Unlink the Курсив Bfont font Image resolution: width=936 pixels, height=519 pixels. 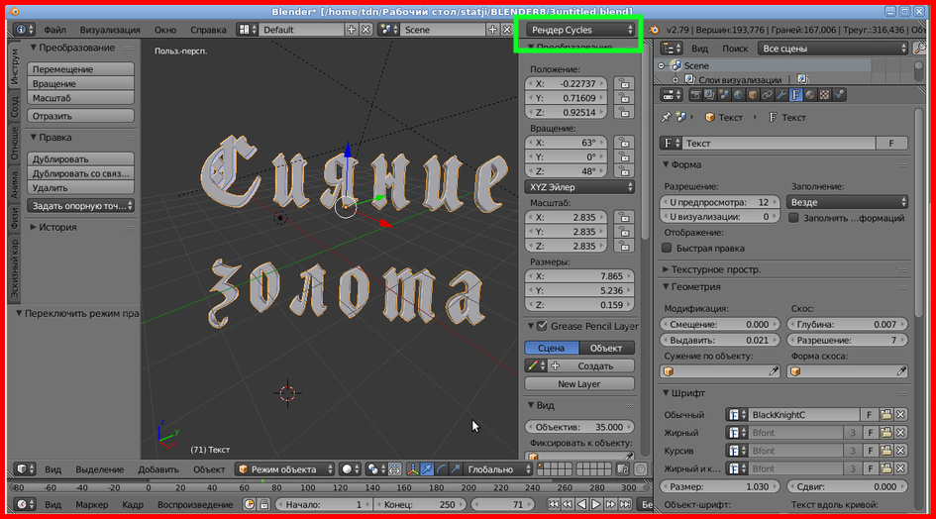[900, 451]
